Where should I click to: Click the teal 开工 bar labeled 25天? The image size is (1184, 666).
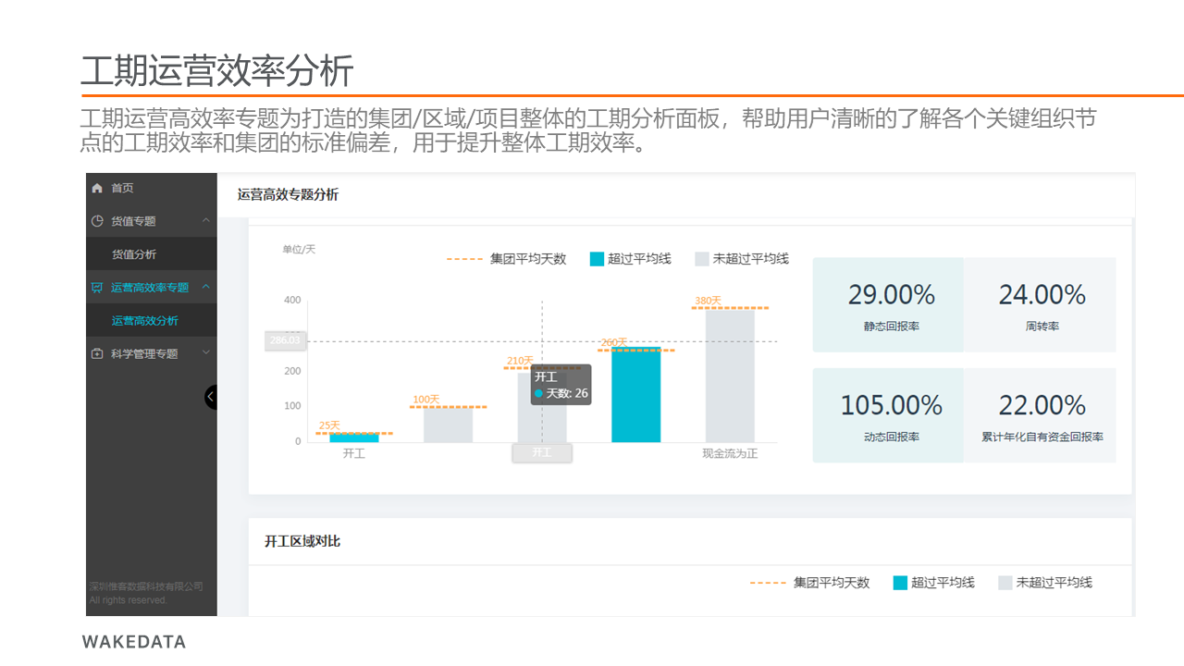[x=354, y=438]
